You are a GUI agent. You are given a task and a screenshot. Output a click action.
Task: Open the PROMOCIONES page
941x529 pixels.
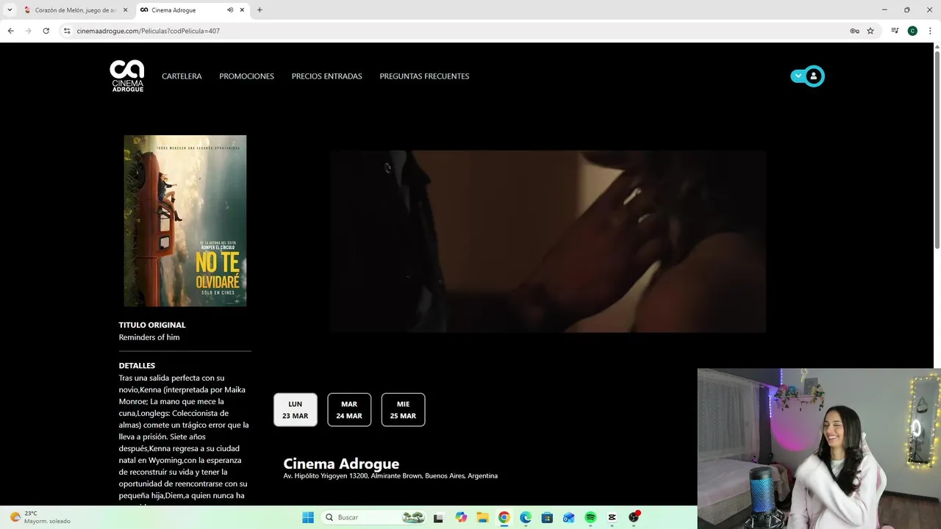point(246,76)
